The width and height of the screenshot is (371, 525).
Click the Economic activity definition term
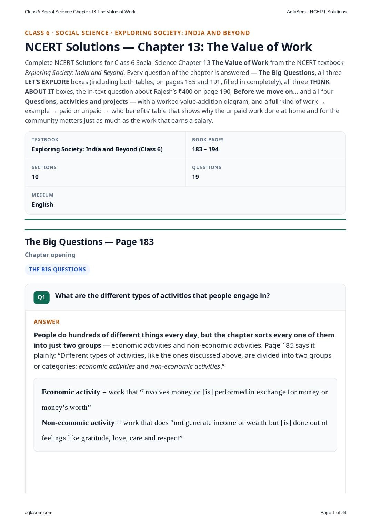click(x=71, y=392)
